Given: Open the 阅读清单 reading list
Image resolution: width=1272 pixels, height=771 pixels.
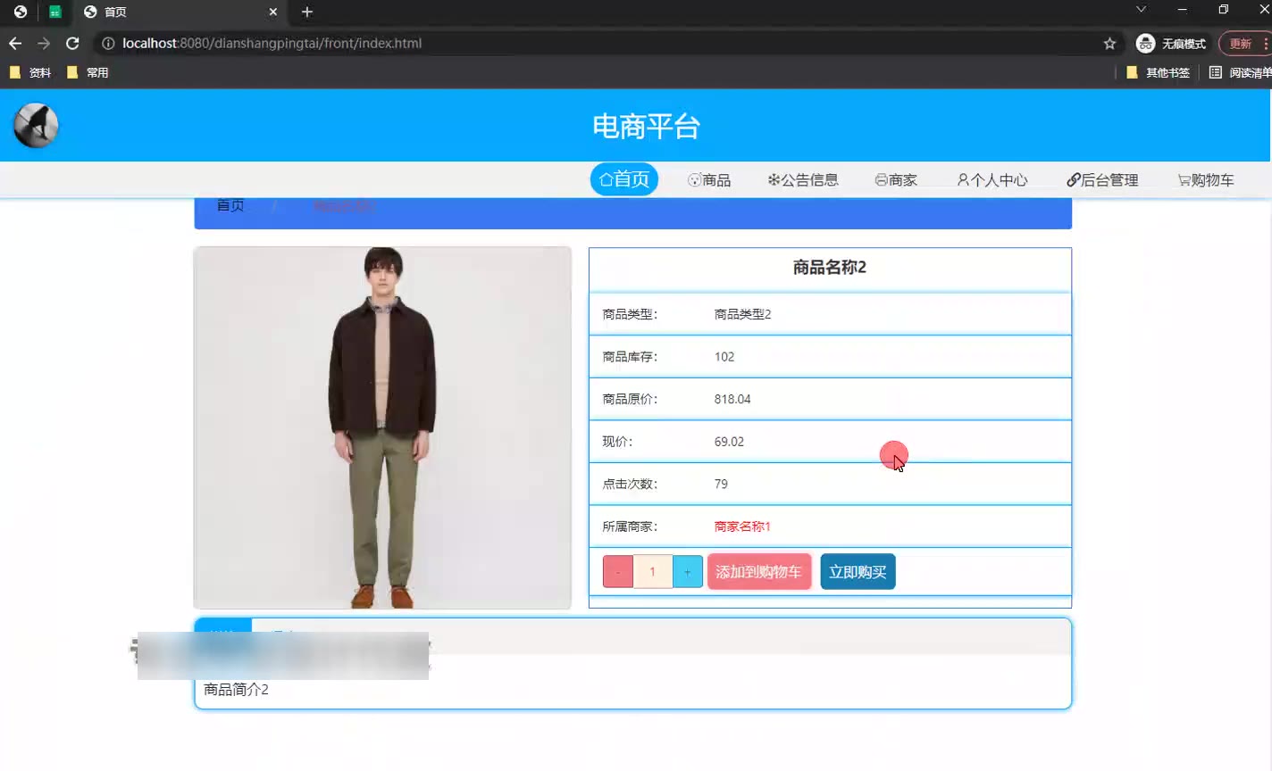Looking at the screenshot, I should click(1240, 72).
